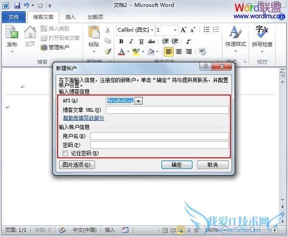
Task: Apply numbered list formatting
Action: [x=216, y=30]
